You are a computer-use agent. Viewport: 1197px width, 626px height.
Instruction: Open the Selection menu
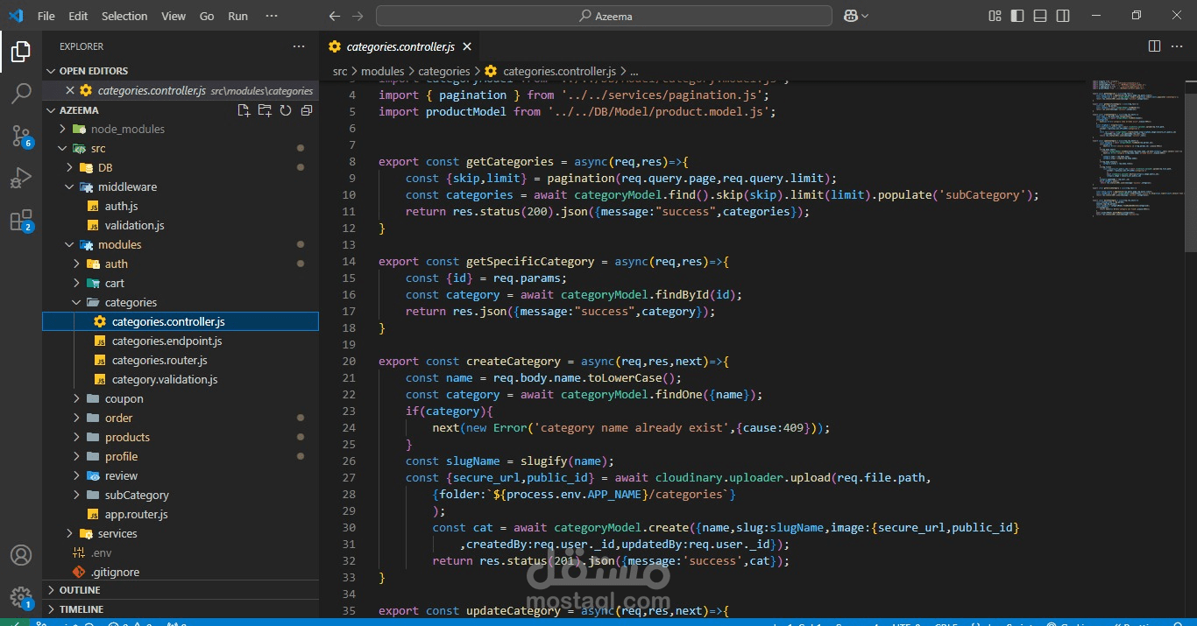pyautogui.click(x=124, y=16)
